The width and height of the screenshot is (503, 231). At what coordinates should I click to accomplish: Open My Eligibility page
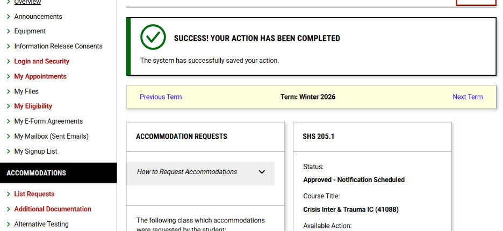33,106
